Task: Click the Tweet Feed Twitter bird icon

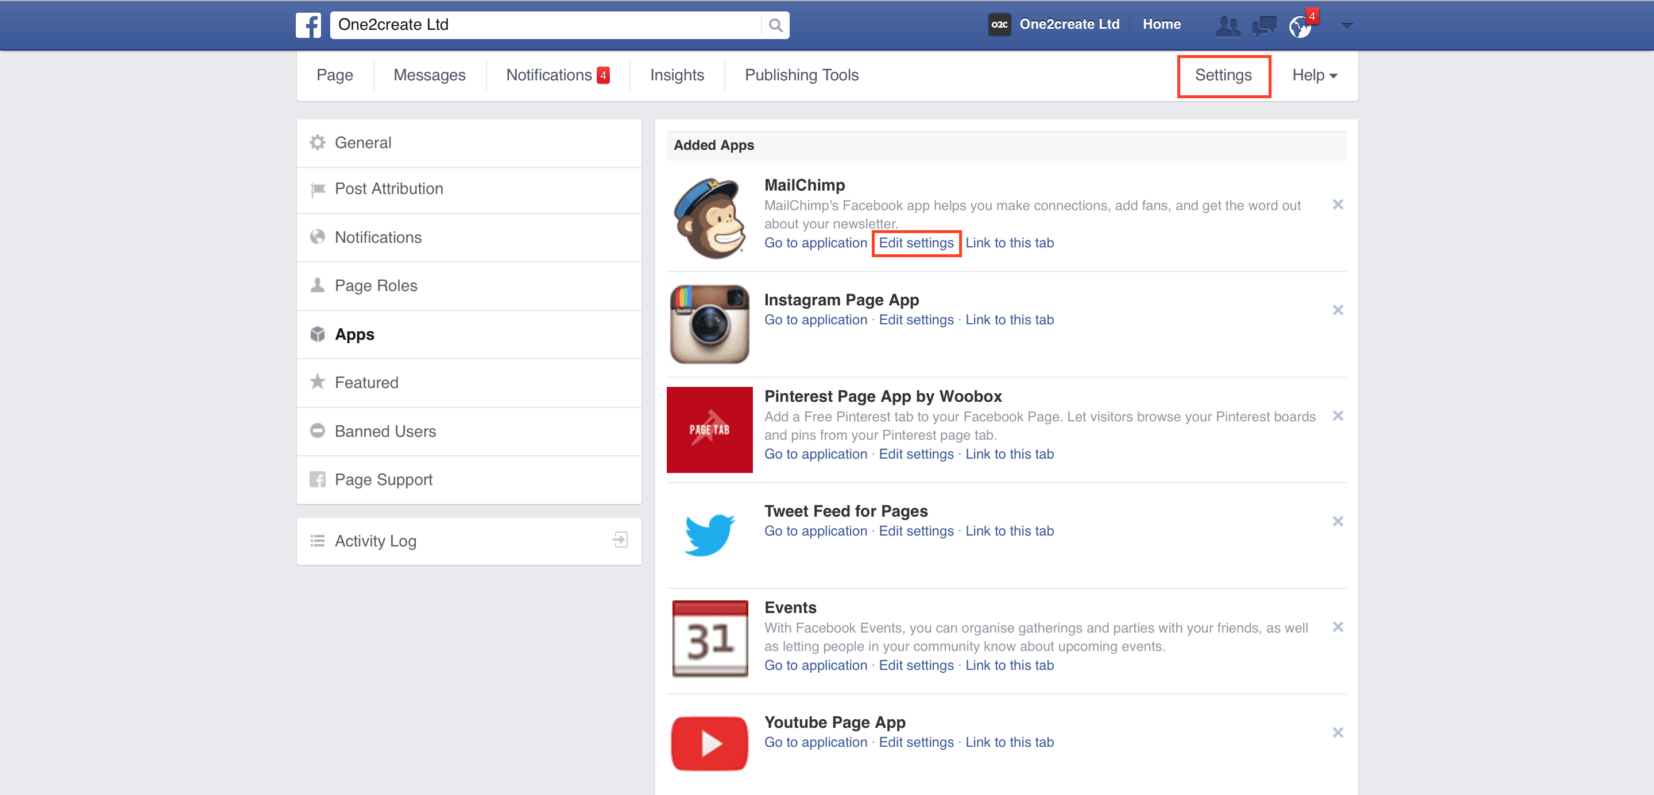Action: click(709, 534)
